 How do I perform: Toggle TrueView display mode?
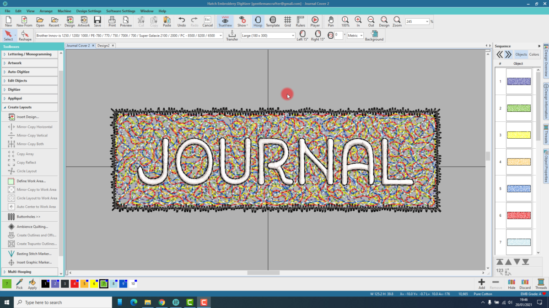[225, 21]
